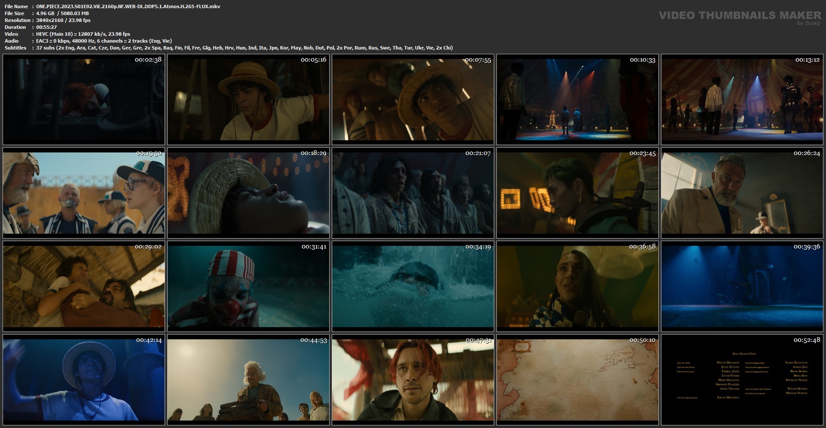
Task: Select the circus tent thumbnail at 00:13:12
Action: 742,99
